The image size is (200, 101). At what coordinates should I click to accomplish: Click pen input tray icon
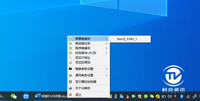[195, 97]
